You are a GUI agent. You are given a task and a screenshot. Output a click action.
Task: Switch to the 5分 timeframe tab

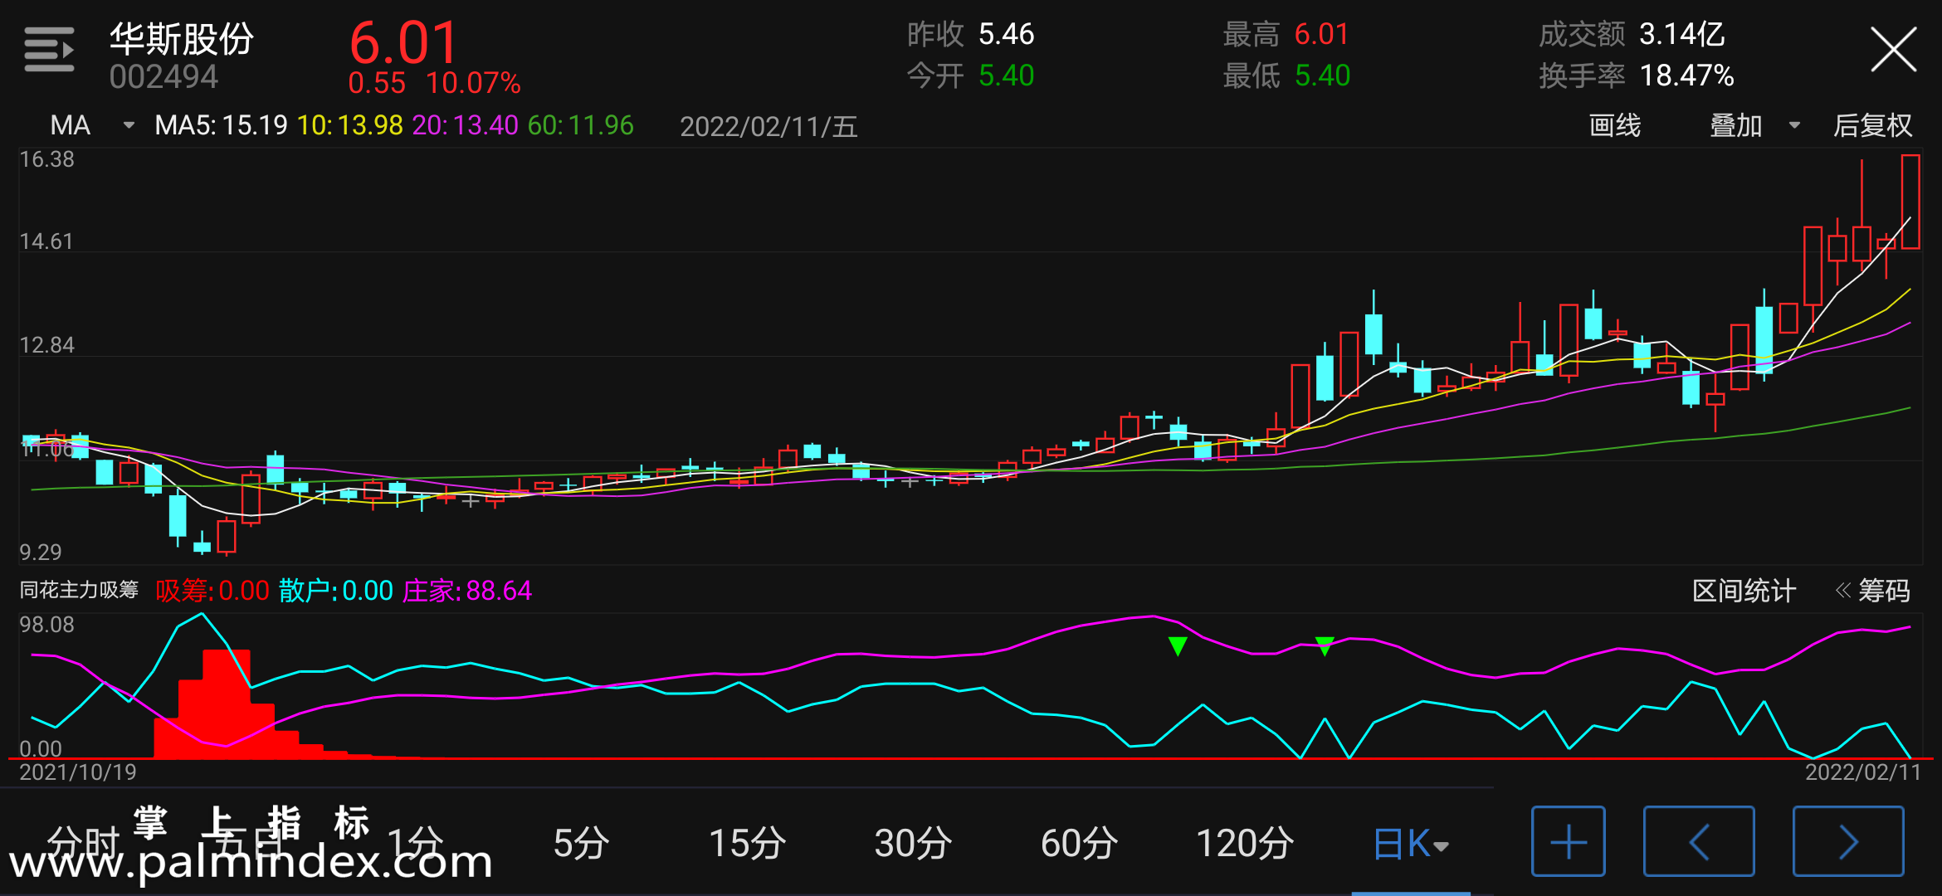coord(581,843)
